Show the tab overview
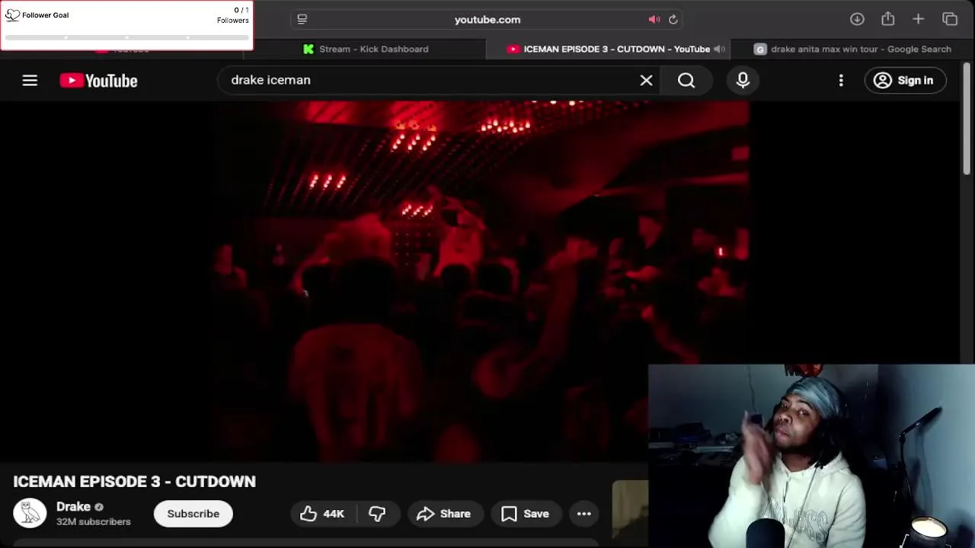 950,19
